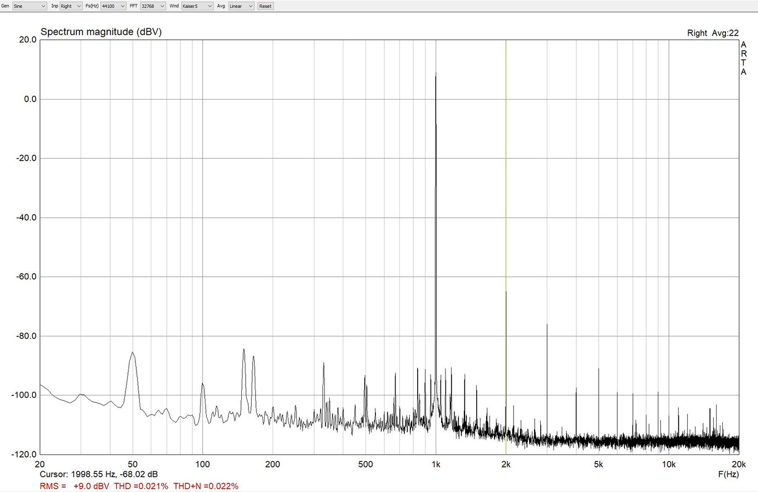The height and width of the screenshot is (492, 758).
Task: Click the 'F(Hz)' axis label
Action: coord(728,475)
